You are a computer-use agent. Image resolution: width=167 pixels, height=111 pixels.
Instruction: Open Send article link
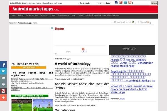click(x=85, y=3)
